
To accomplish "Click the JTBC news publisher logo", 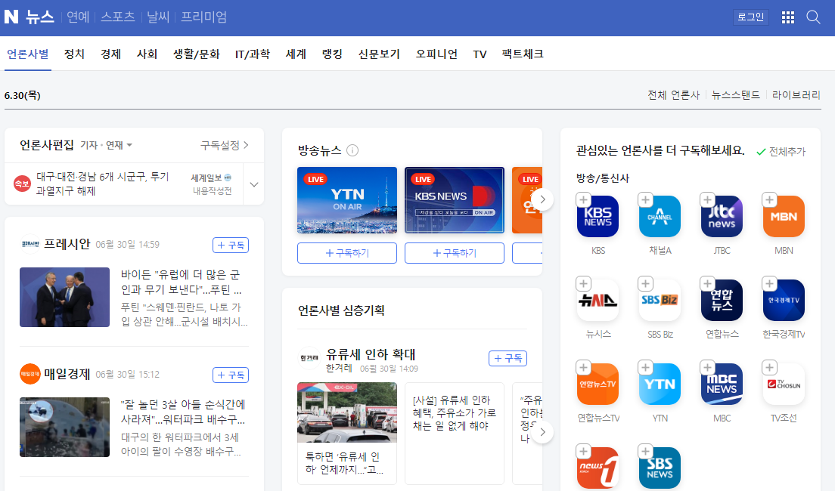I will coord(722,217).
